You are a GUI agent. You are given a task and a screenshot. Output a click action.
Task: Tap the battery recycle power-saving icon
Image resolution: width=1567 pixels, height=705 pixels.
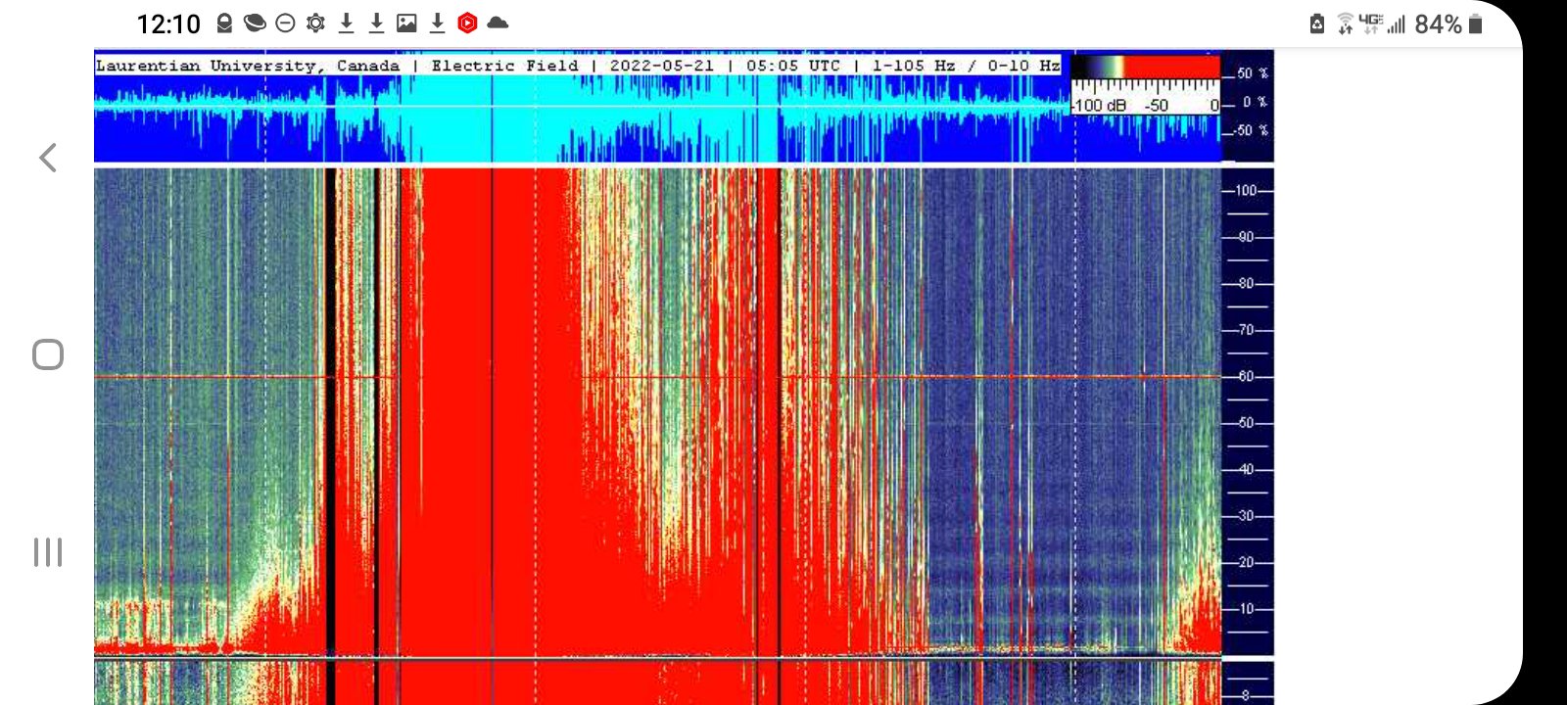click(x=1317, y=24)
